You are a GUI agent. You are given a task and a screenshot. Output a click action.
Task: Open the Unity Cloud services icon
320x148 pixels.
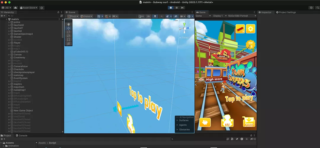(x=15, y=8)
